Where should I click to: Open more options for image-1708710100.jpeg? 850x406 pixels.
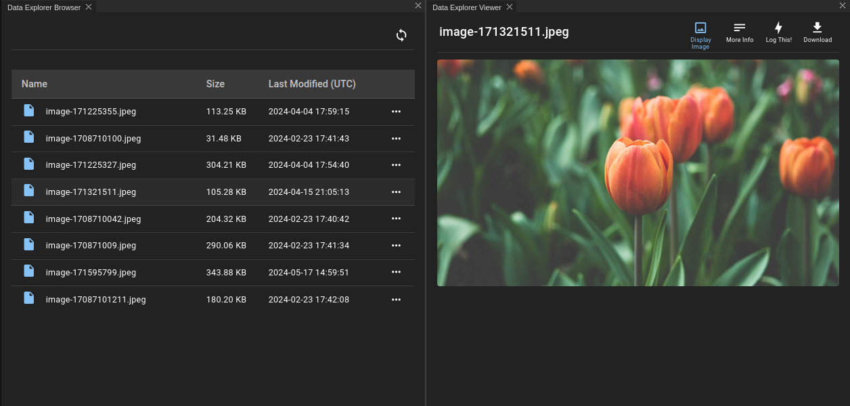[x=396, y=139]
